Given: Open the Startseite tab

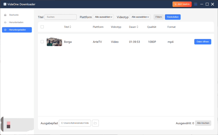Looking at the screenshot, I should click(x=14, y=15).
